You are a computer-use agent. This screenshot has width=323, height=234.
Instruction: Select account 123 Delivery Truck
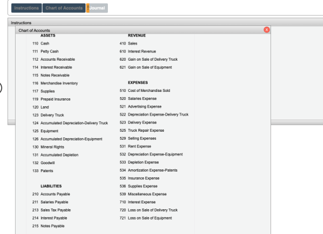[x=48, y=115]
